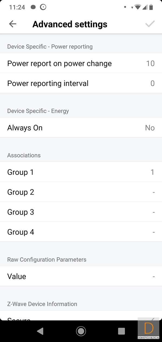Open Power reporting interval setting

coord(81,83)
